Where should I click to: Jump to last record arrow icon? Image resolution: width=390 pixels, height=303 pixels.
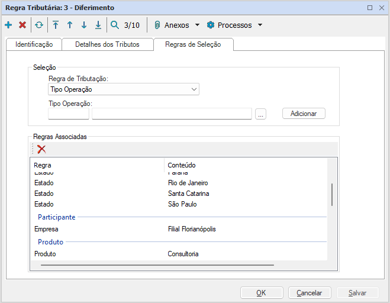point(98,25)
